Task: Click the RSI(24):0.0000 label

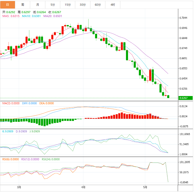Action: coord(51,159)
